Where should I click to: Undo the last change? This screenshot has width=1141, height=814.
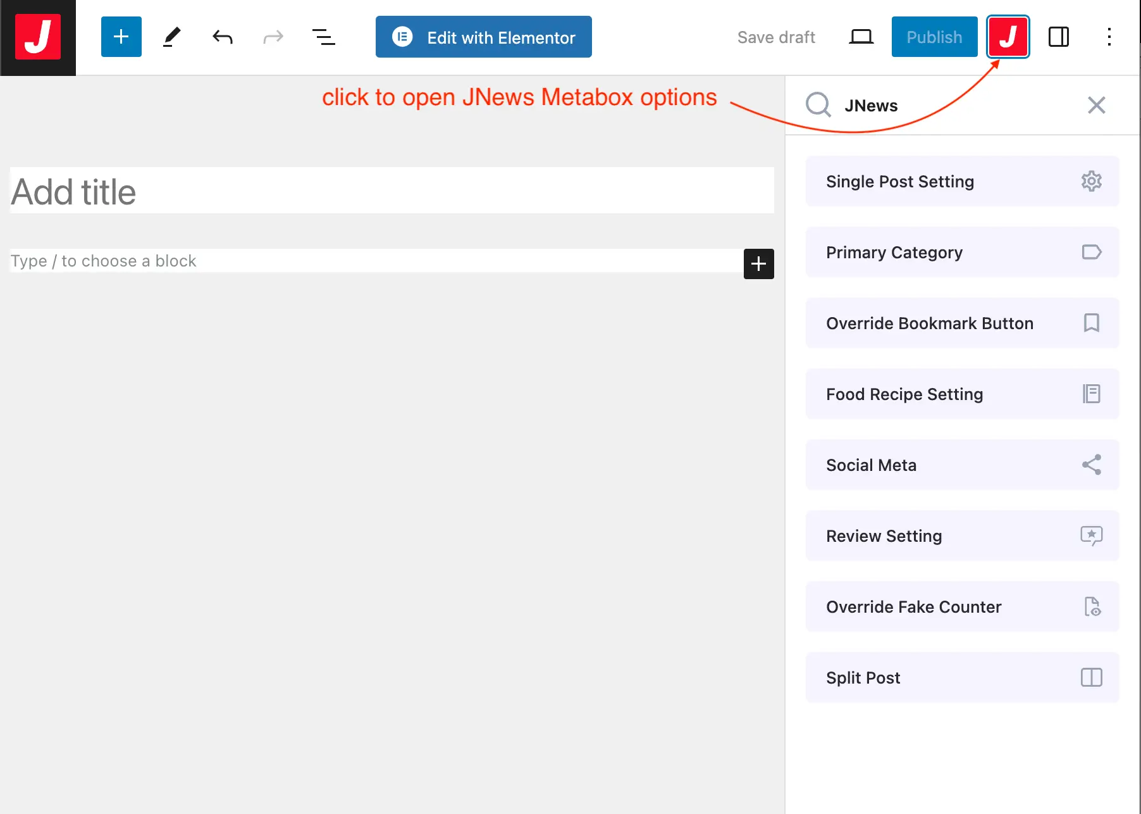(223, 37)
